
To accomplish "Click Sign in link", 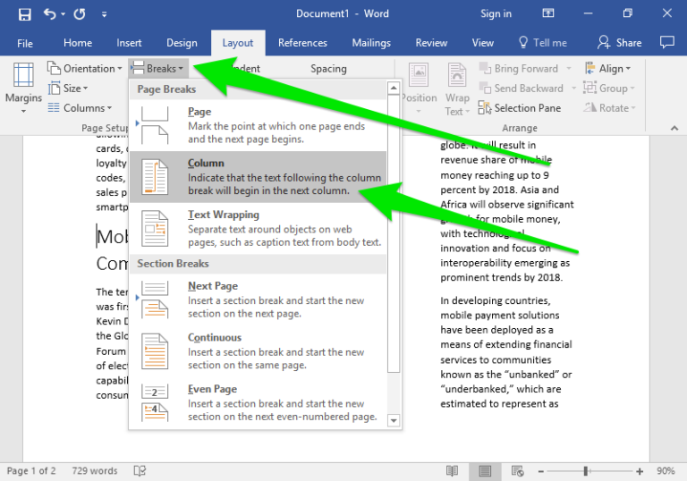I will (496, 14).
